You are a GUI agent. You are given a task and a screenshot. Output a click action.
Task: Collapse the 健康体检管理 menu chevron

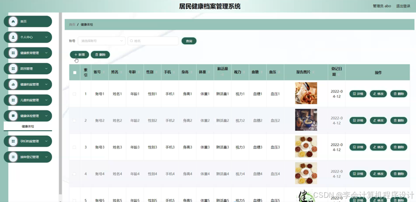pyautogui.click(x=46, y=116)
